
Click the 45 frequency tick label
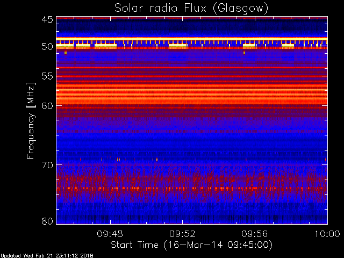47,19
